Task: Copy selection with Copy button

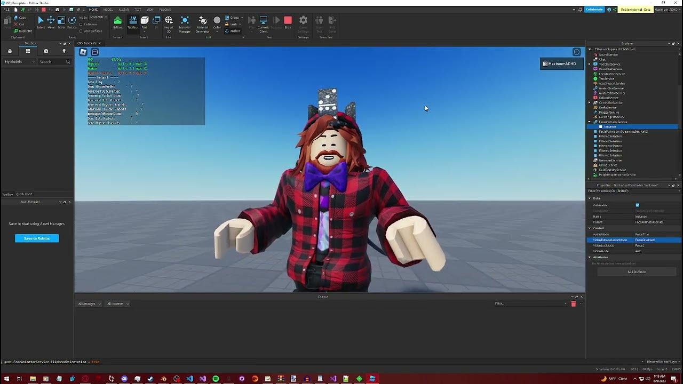Action: click(x=20, y=18)
